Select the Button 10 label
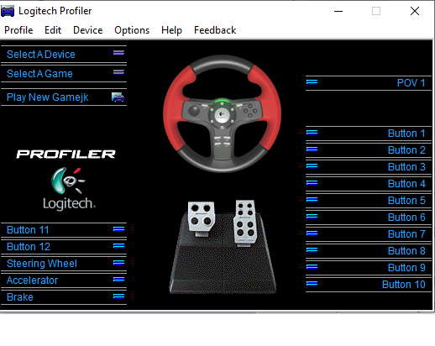This screenshot has height=346, width=435. click(x=404, y=285)
